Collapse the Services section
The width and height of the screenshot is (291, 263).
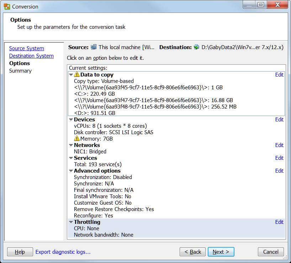71,158
